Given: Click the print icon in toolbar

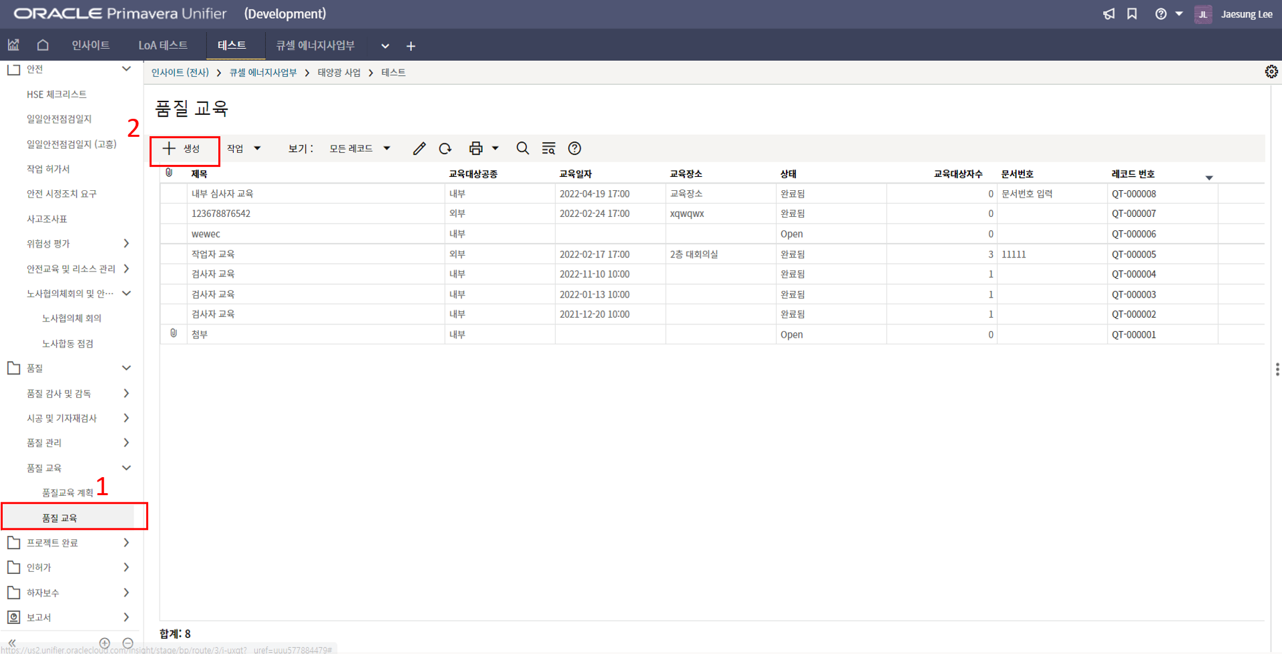Looking at the screenshot, I should pos(475,149).
